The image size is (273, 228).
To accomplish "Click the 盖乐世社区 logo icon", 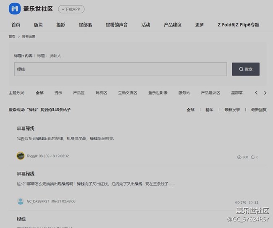I will [x=15, y=8].
